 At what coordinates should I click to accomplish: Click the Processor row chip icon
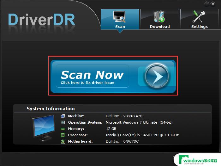pyautogui.click(x=63, y=135)
